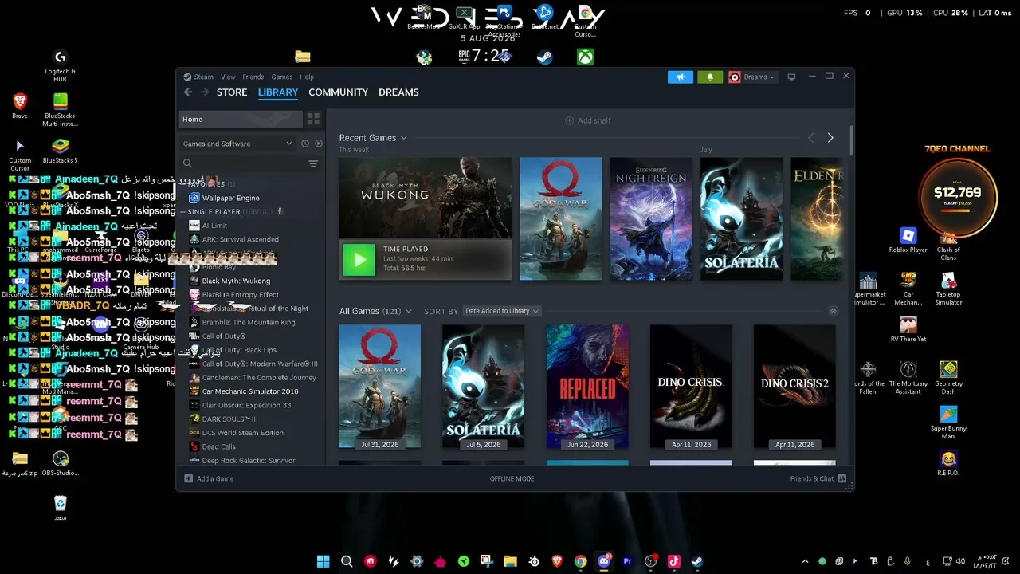Select Wallpaper Engine in the library list
The height and width of the screenshot is (574, 1020).
coord(230,198)
